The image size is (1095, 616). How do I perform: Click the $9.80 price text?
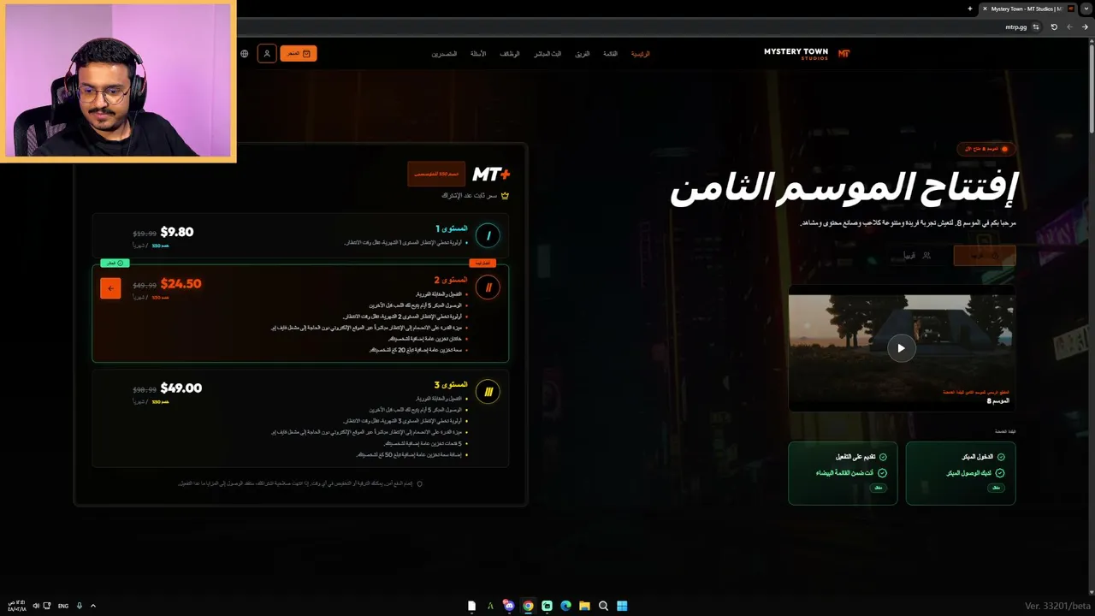pos(177,232)
